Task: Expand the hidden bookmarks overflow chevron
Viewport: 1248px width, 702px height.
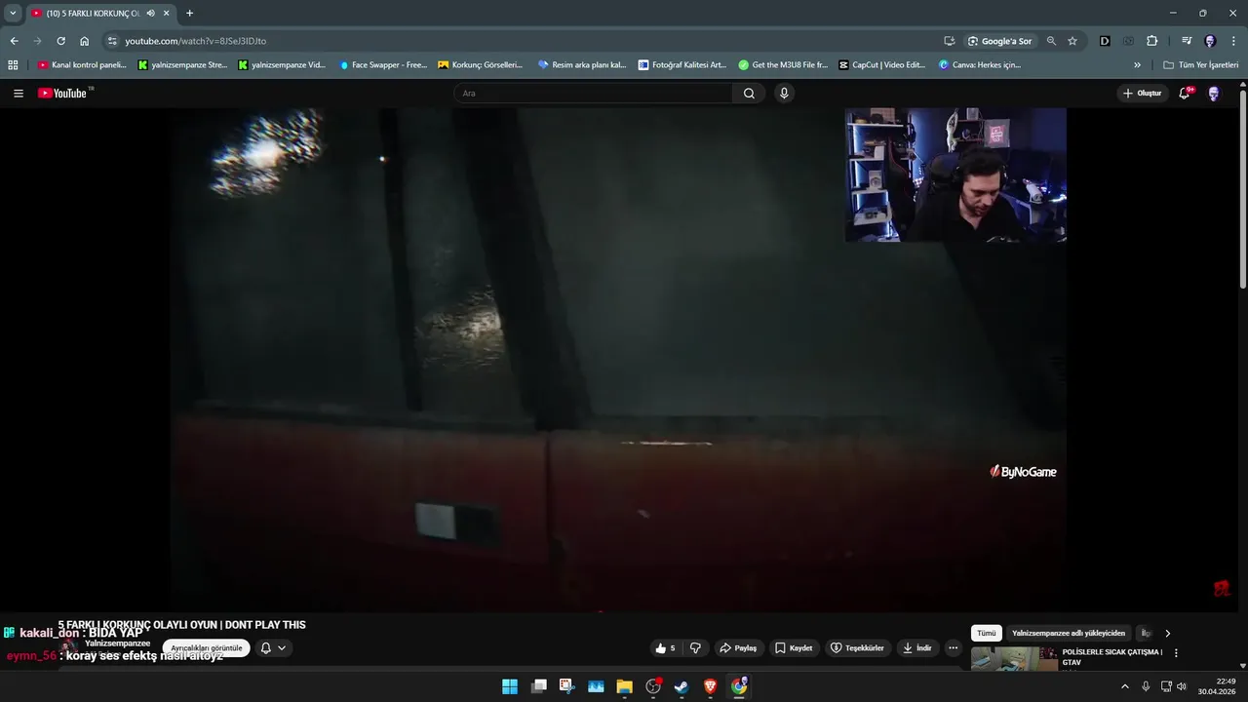Action: point(1137,65)
